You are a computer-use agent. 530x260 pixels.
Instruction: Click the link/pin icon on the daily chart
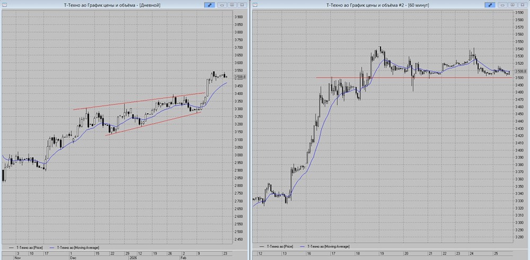[x=210, y=4]
